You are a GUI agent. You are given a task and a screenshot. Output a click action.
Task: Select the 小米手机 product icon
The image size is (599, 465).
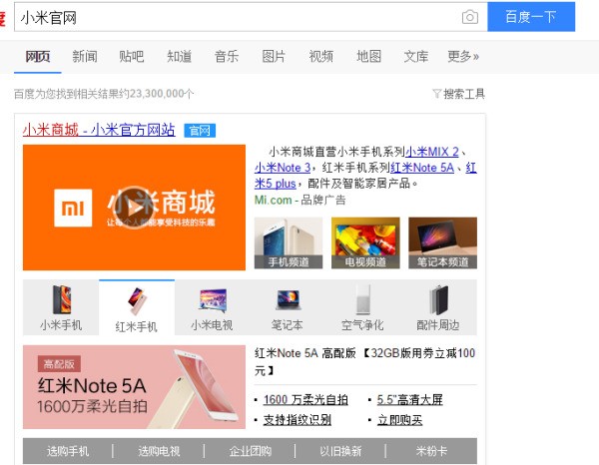[61, 307]
